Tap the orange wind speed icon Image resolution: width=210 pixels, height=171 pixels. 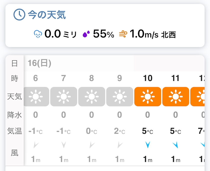123,34
